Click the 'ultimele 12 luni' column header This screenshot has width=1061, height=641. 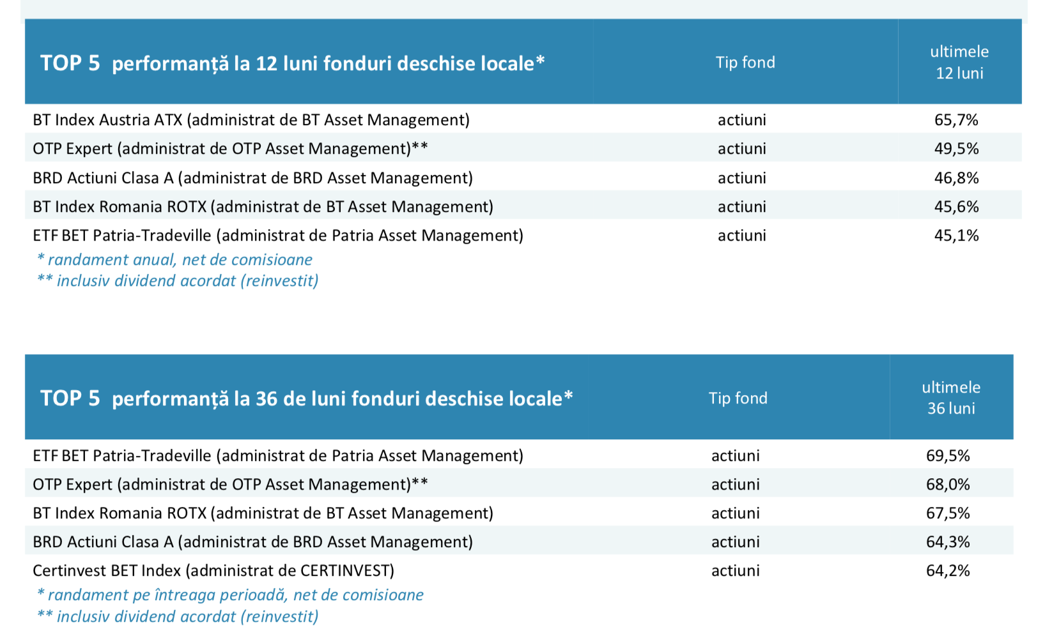coord(959,63)
